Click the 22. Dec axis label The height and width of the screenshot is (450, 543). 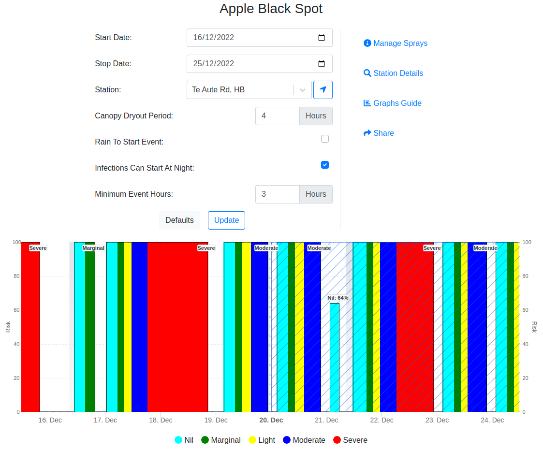[x=382, y=420]
